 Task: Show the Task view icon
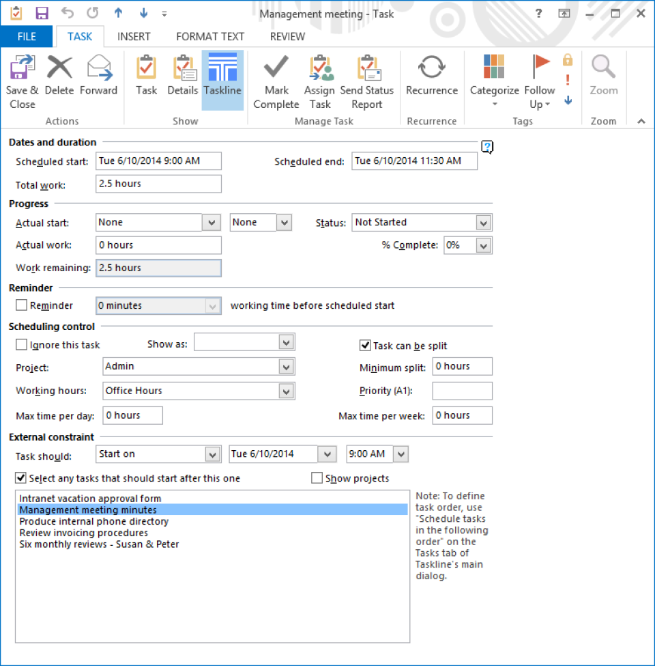click(147, 68)
